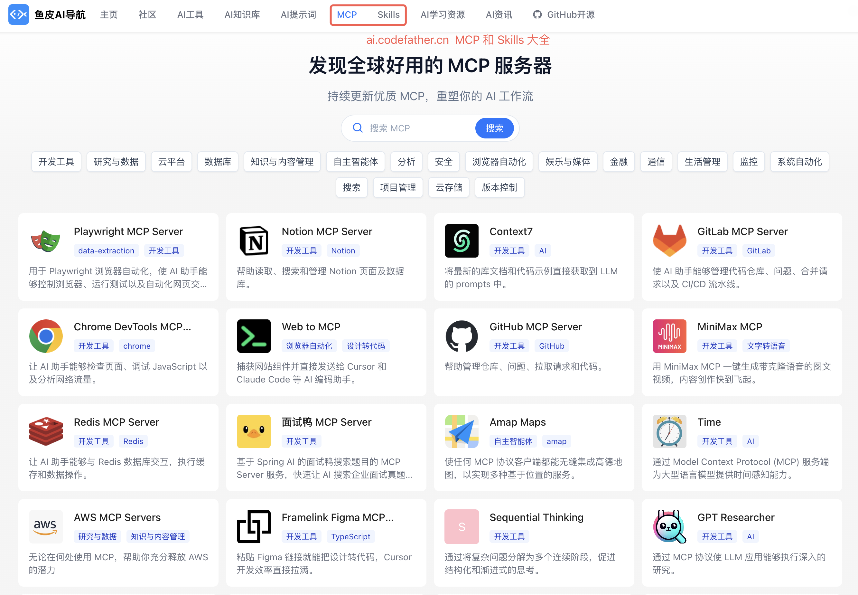Click the MiniMax pink waveform icon
The width and height of the screenshot is (858, 595).
pyautogui.click(x=669, y=336)
